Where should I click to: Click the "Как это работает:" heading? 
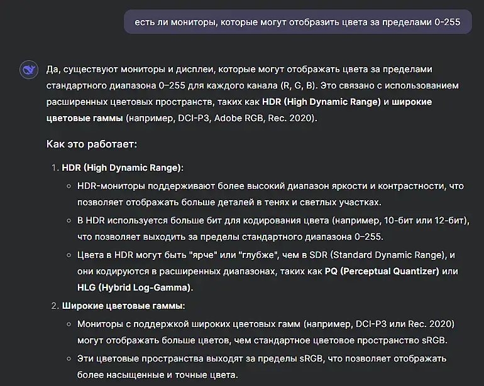(92, 144)
